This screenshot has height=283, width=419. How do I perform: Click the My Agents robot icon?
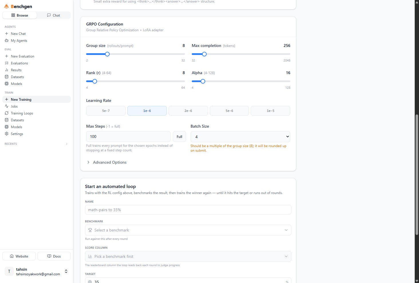[7, 40]
